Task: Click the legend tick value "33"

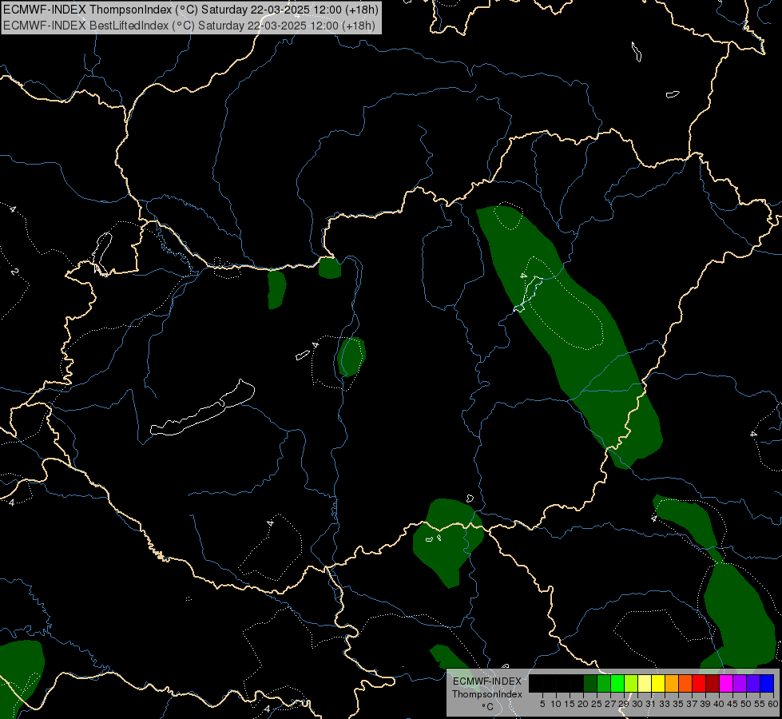Action: 665,704
